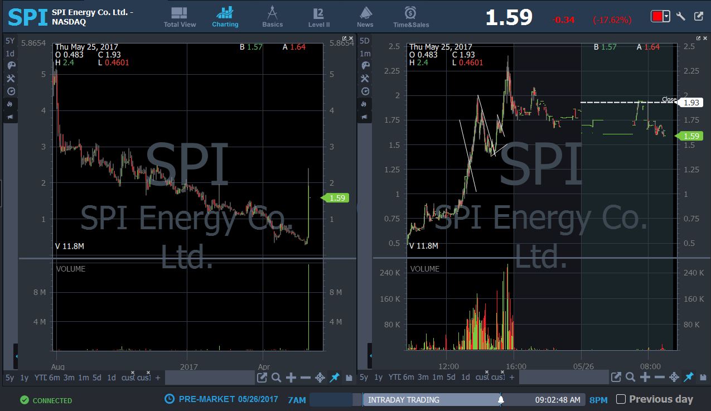This screenshot has width=711, height=411.
Task: Click the 1.59 price tag on right chart
Action: (x=690, y=136)
